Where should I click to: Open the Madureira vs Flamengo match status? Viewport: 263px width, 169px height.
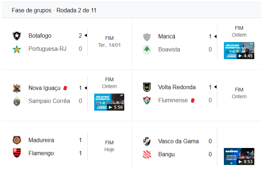pyautogui.click(x=109, y=146)
